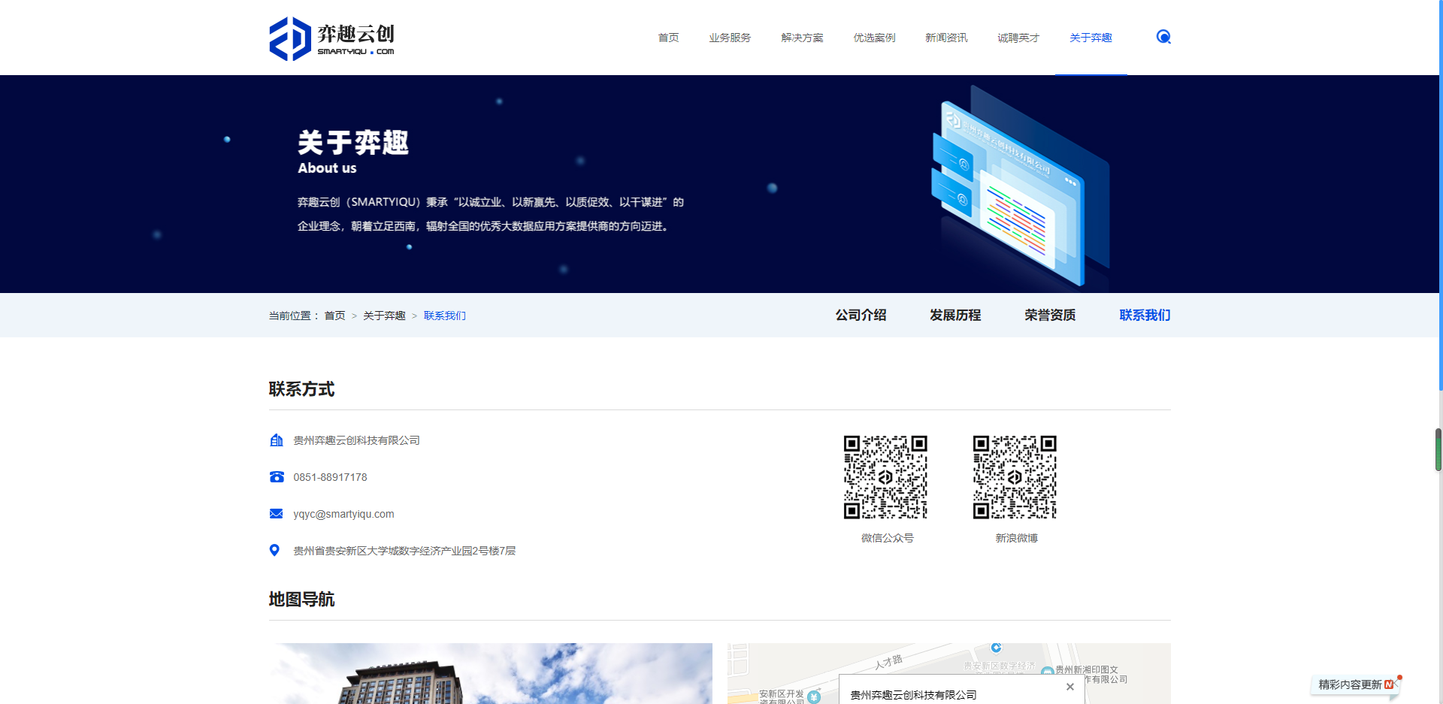The height and width of the screenshot is (704, 1443).
Task: Click the building icon beside company name
Action: (x=275, y=440)
